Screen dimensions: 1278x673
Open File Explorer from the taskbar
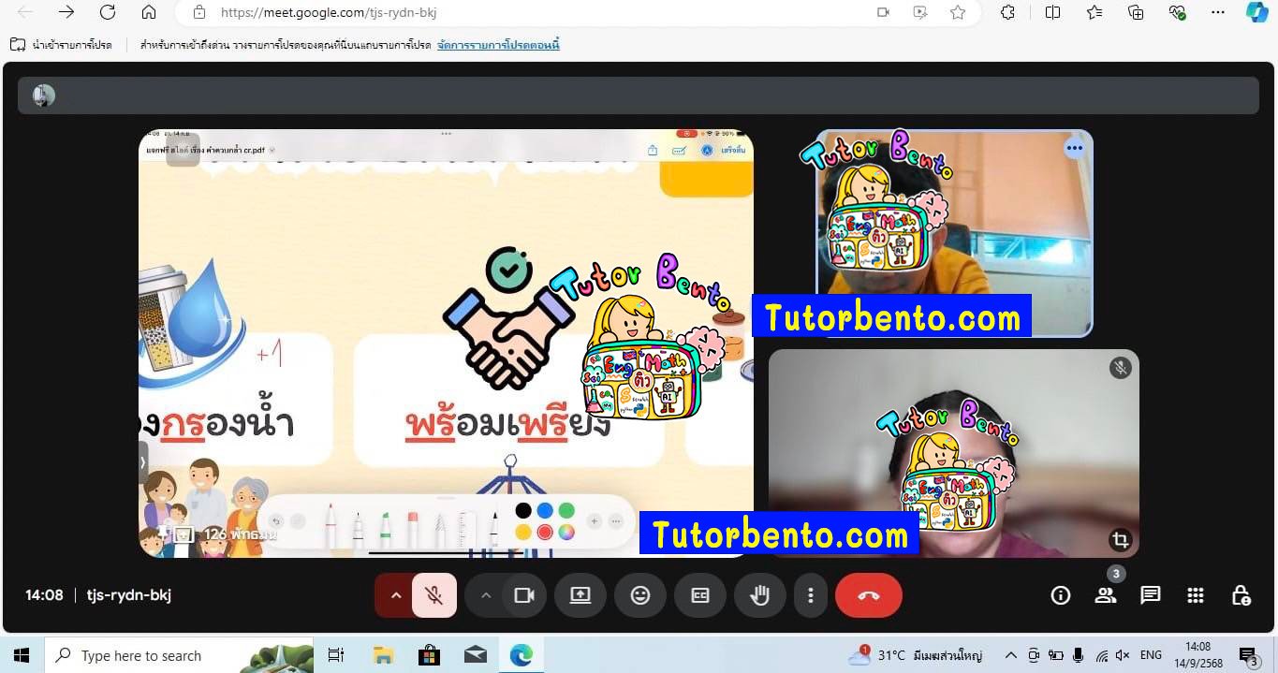tap(383, 655)
